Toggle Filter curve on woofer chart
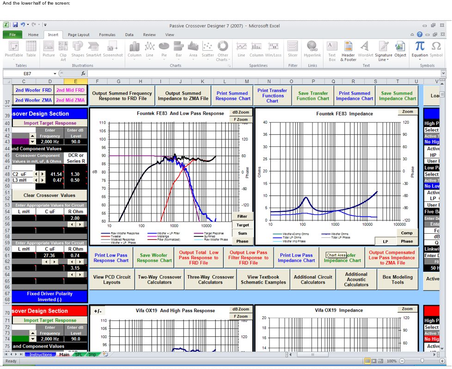 (242, 216)
